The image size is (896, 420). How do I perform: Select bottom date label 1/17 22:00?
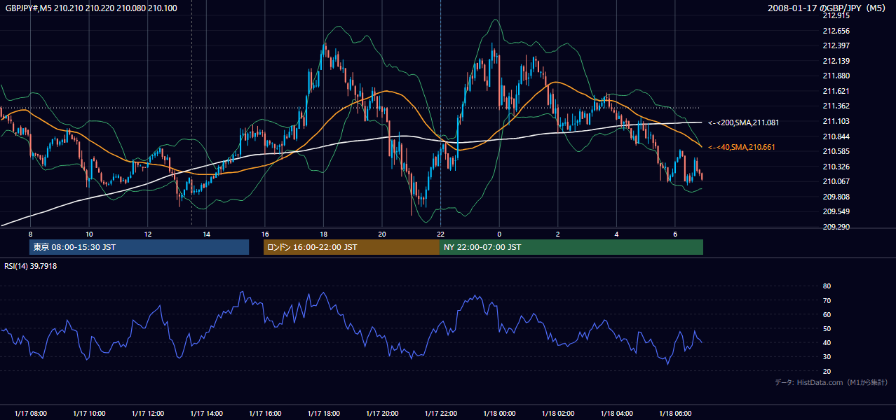[440, 414]
